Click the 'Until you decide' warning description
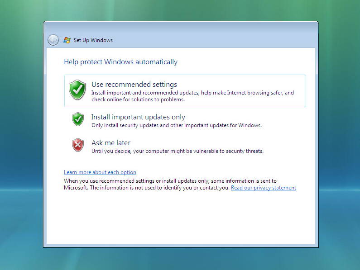 point(178,151)
